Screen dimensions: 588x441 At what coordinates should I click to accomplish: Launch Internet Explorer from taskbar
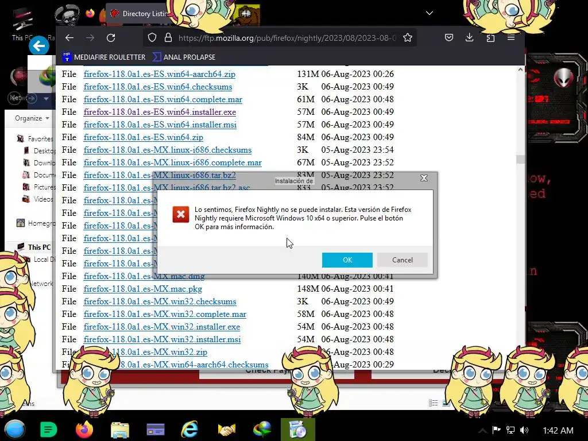point(189,430)
